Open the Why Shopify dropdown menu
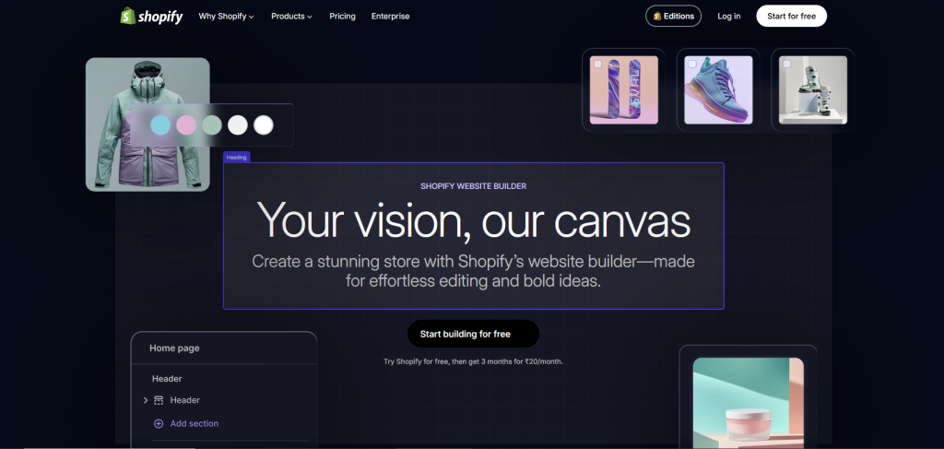Screen dimensions: 944x449 tap(227, 17)
